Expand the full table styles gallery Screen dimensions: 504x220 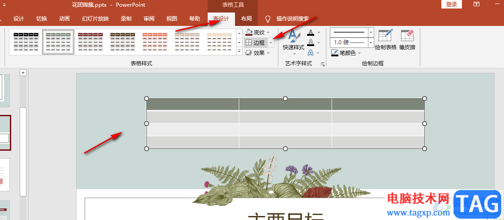point(239,51)
